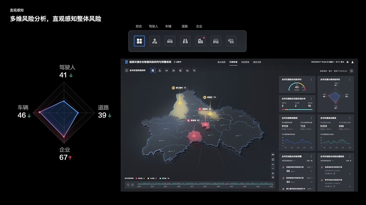Click the timeline bar near 3/17
366x205 pixels.
[192, 184]
